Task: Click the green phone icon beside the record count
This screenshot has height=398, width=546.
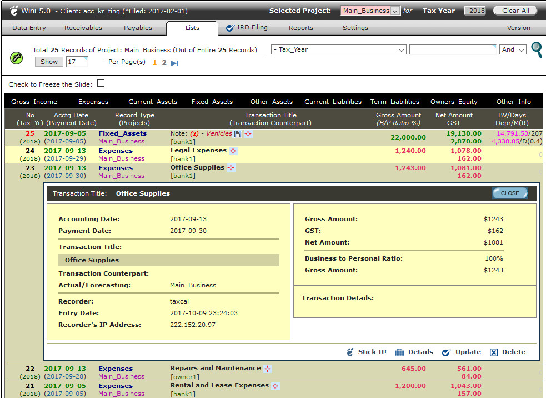Action: (17, 57)
